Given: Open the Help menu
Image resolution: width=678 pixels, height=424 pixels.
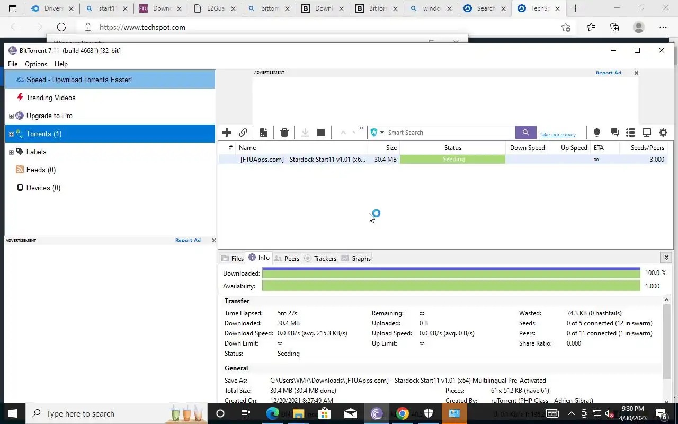Looking at the screenshot, I should coord(61,64).
